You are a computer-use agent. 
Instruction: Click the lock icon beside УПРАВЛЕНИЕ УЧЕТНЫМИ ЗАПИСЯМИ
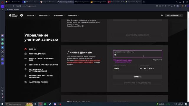25,76
